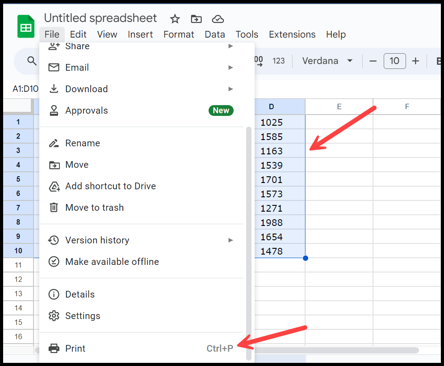This screenshot has width=444, height=366.
Task: Apply number formatting via the 123 icon
Action: (x=278, y=61)
